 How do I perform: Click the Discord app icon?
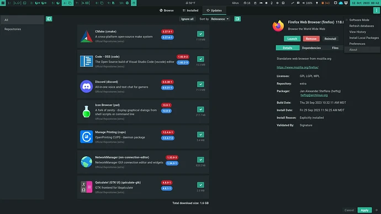point(87,87)
